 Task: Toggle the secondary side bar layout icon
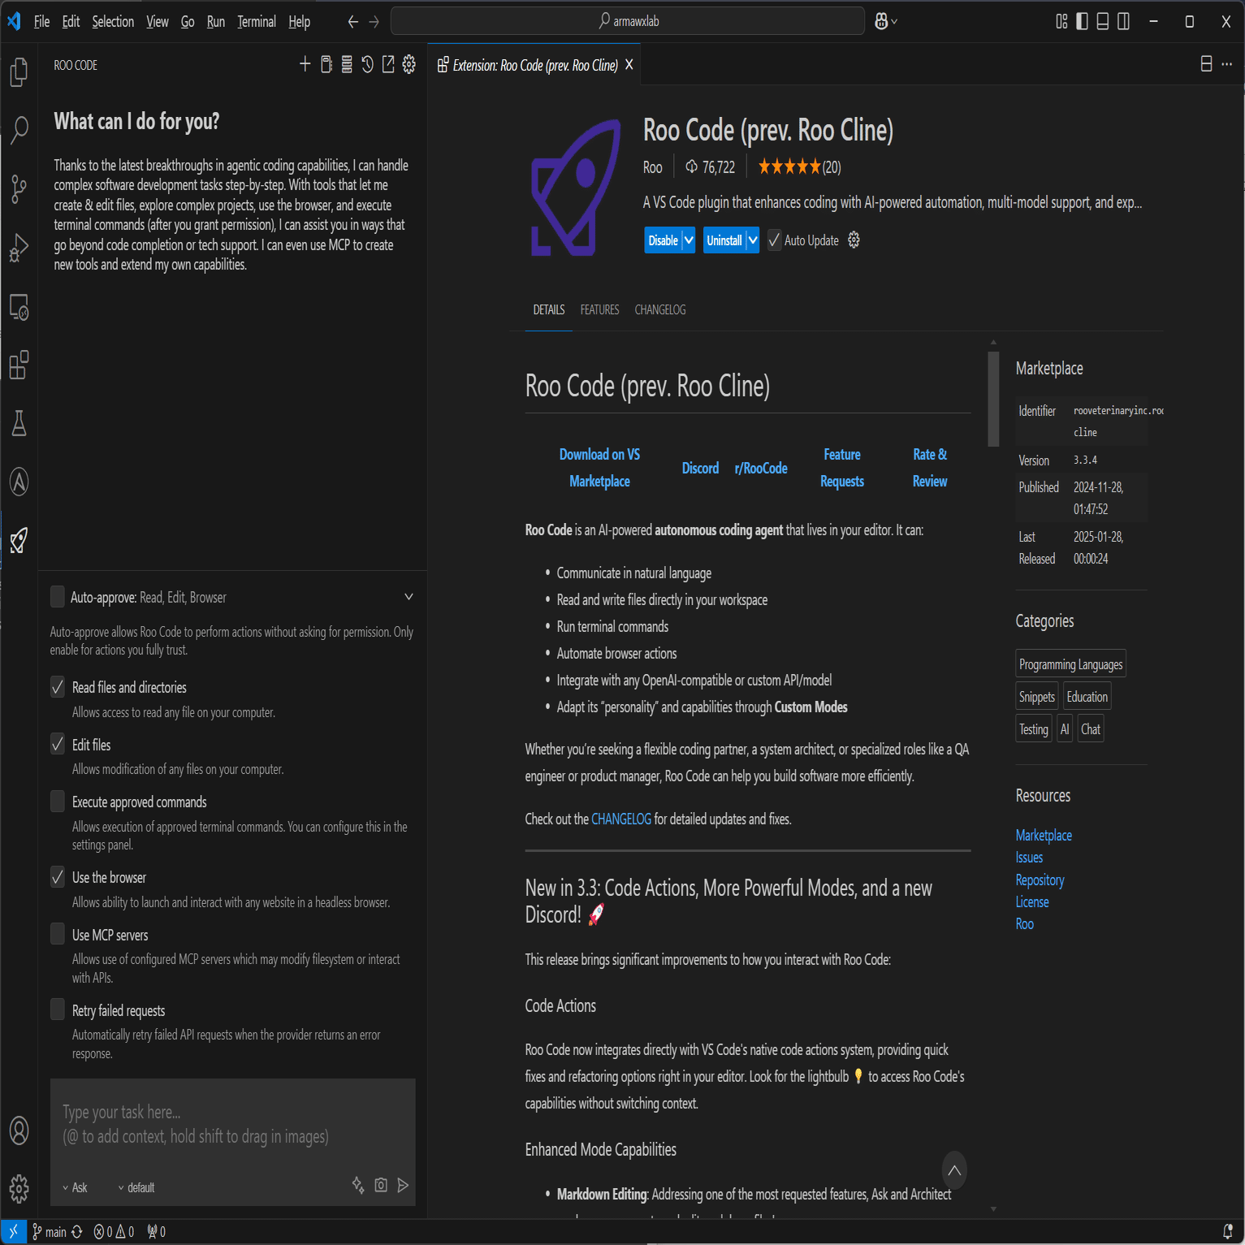click(1123, 22)
